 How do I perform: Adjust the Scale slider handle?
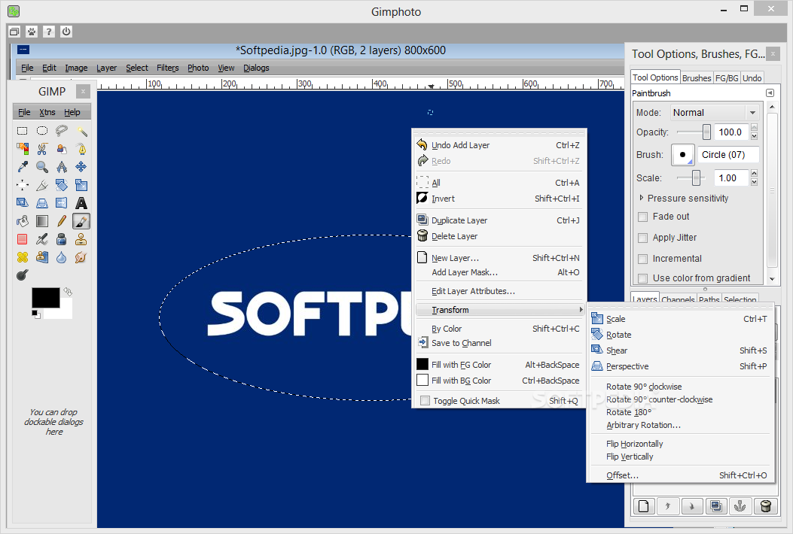pyautogui.click(x=697, y=177)
